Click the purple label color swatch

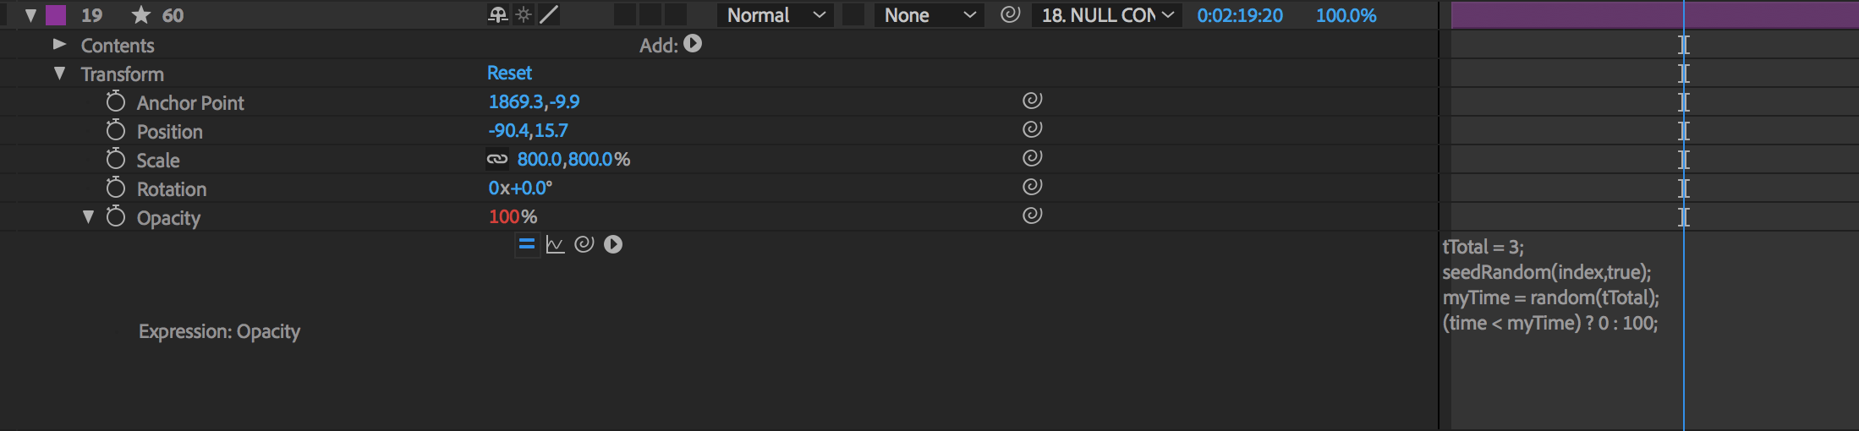56,15
